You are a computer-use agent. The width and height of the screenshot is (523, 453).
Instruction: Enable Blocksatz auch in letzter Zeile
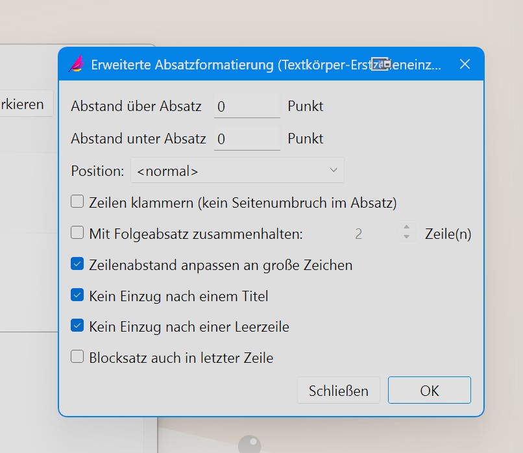tap(77, 356)
